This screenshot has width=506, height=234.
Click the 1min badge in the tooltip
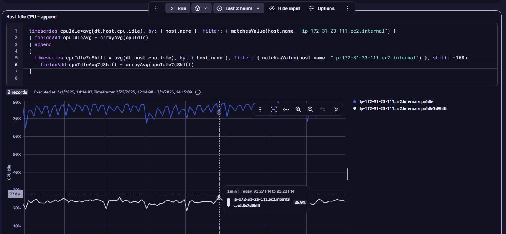click(232, 191)
